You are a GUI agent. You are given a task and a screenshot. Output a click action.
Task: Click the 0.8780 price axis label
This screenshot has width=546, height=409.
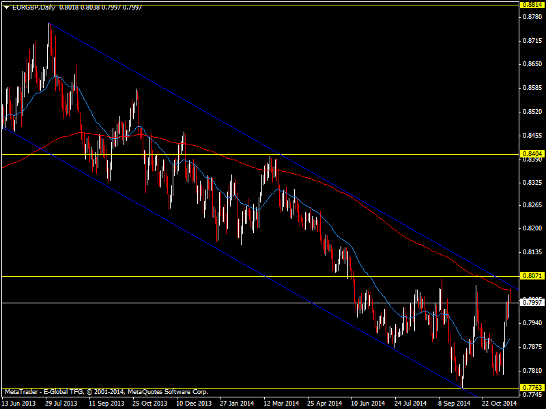pos(533,16)
